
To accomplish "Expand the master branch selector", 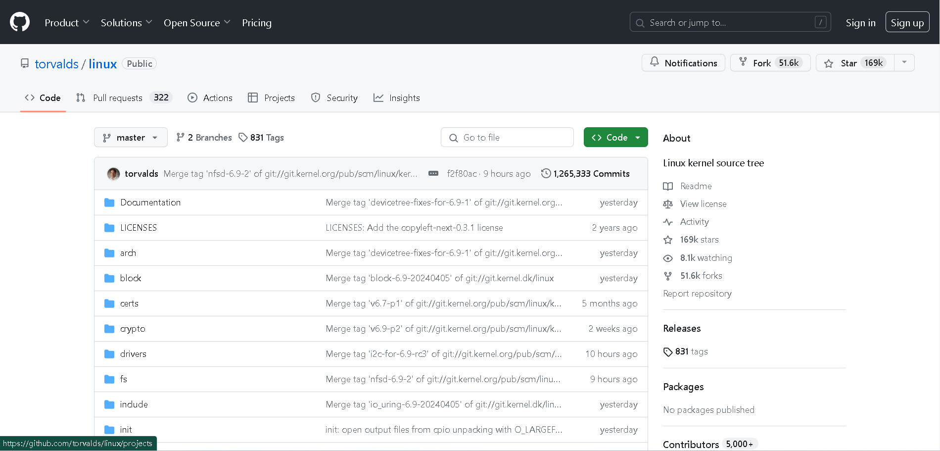I will pos(131,137).
